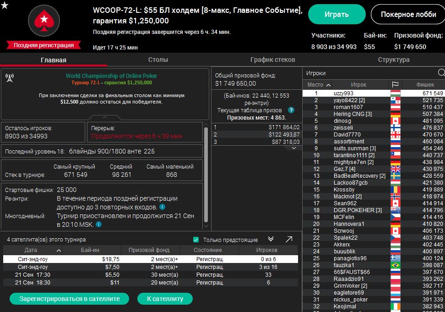Click the UK flag beside Gez.7
445x312 pixels.
[396, 169]
